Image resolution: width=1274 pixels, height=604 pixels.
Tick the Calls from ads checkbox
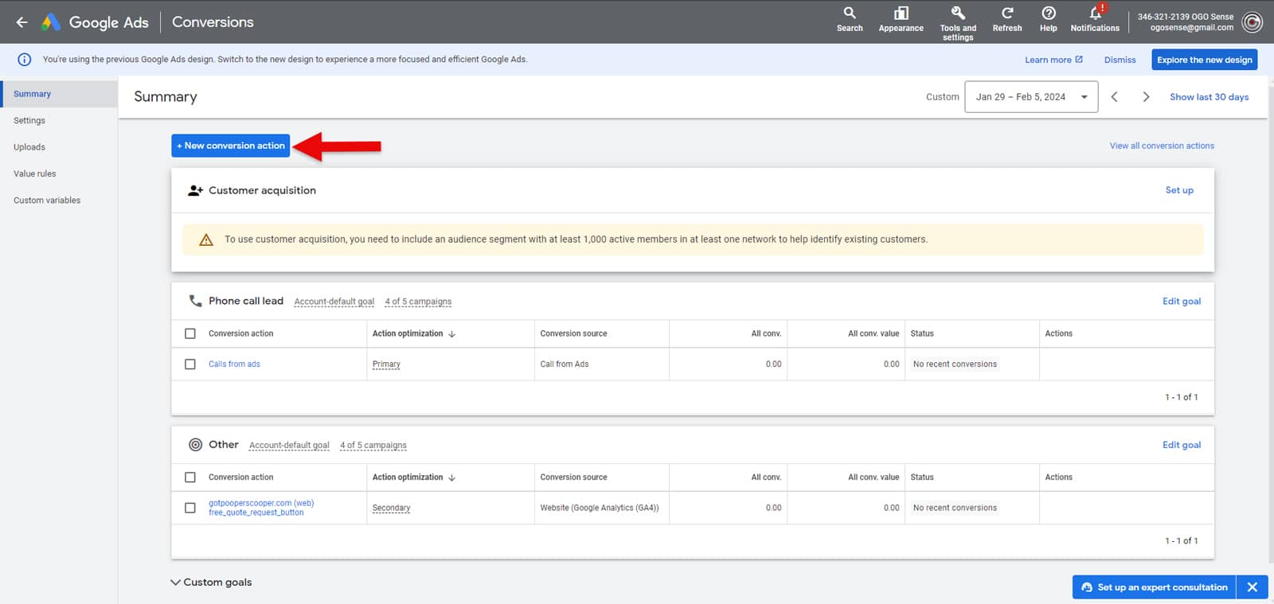[190, 364]
